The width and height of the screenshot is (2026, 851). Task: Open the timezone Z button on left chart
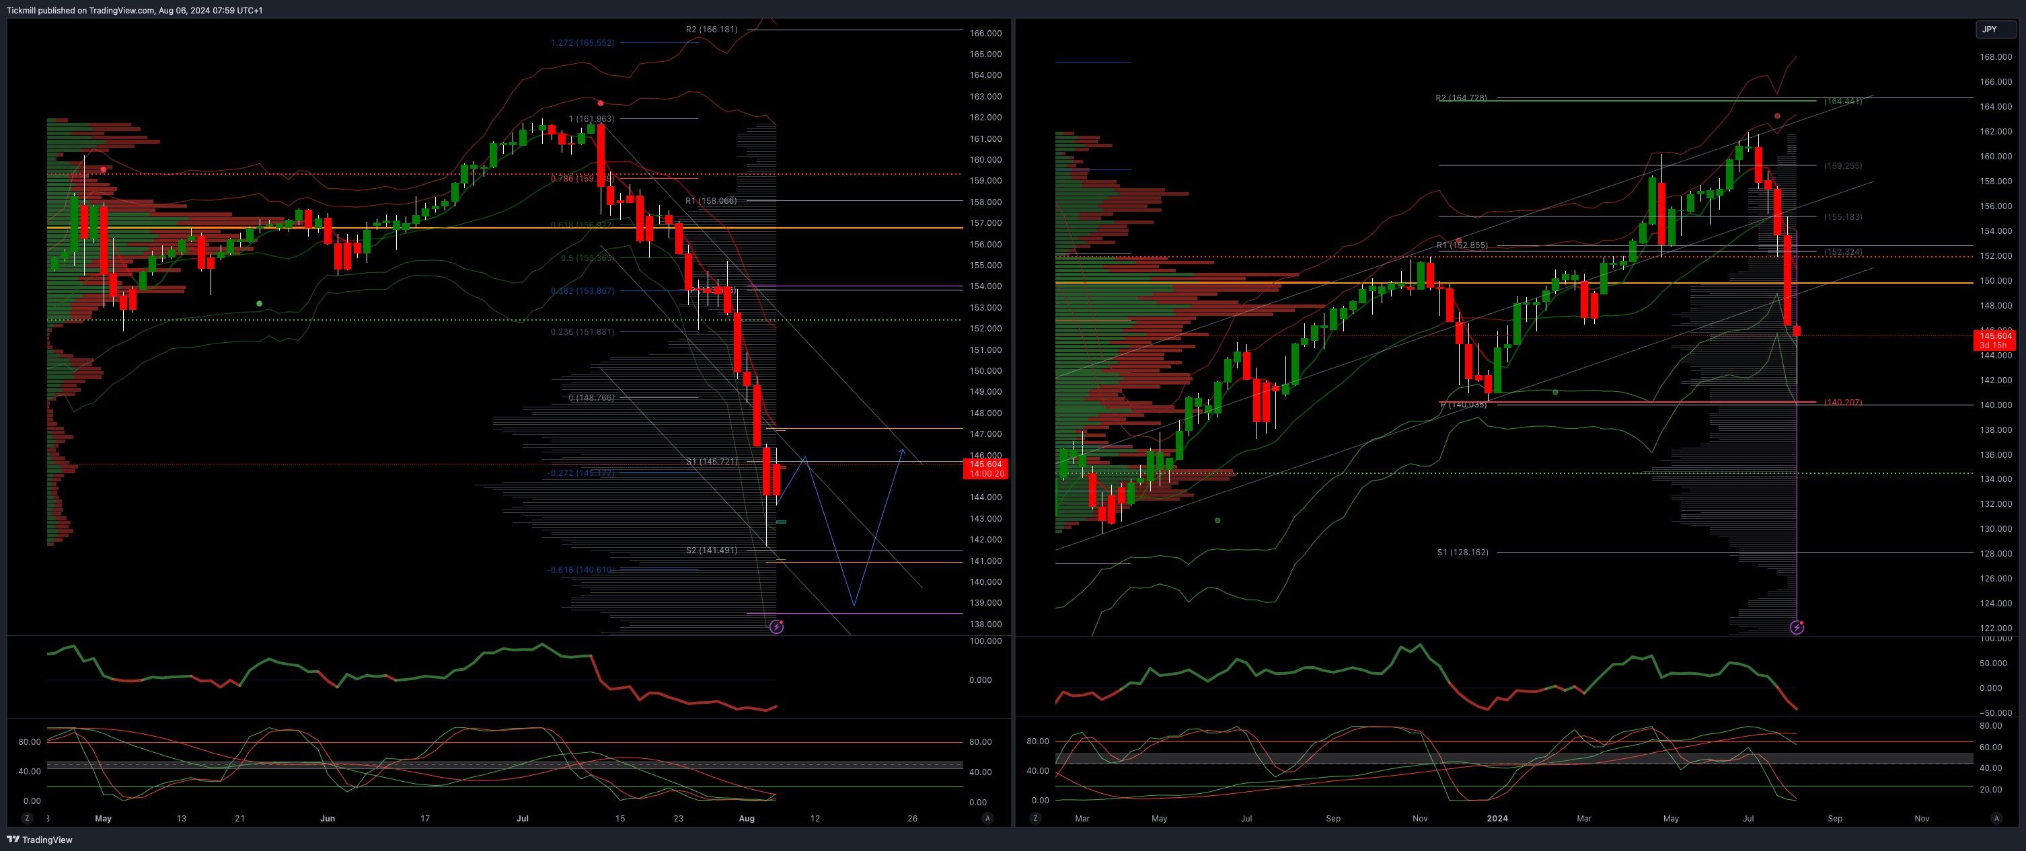point(28,818)
